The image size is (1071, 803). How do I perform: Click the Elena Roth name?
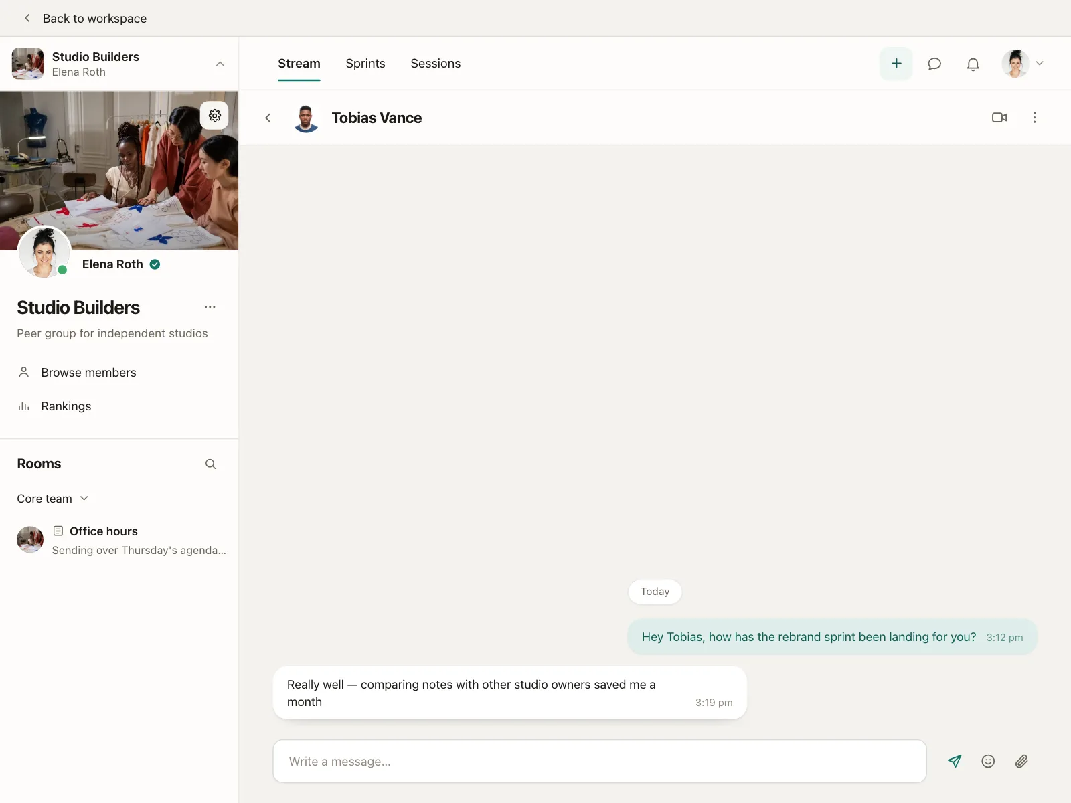point(112,264)
